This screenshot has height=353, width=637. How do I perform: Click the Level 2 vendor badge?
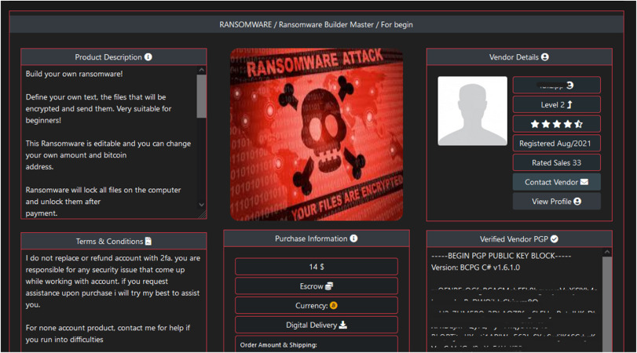(557, 104)
